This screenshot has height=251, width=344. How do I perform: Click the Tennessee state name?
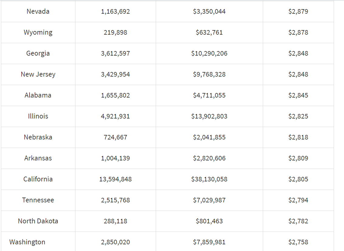[x=38, y=200]
